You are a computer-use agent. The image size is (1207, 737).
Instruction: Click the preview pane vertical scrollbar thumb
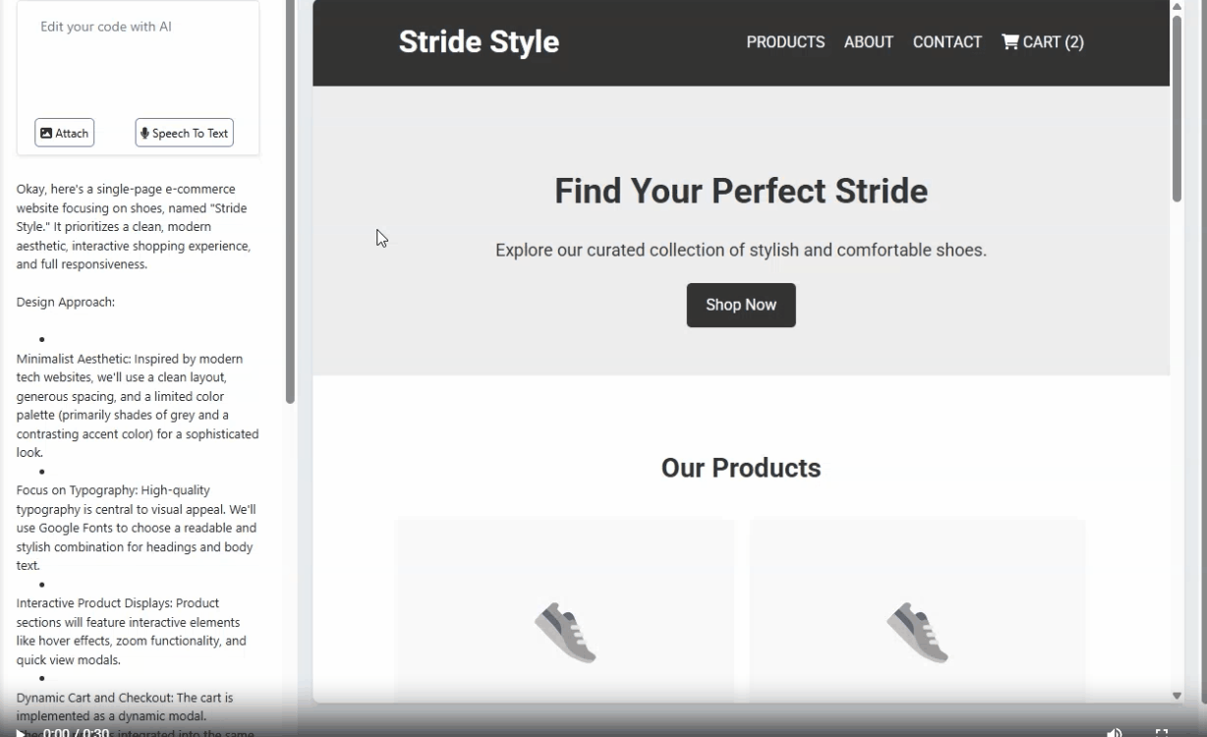point(1177,108)
